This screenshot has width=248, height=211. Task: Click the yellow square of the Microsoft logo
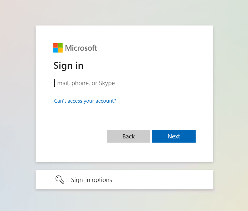click(60, 50)
